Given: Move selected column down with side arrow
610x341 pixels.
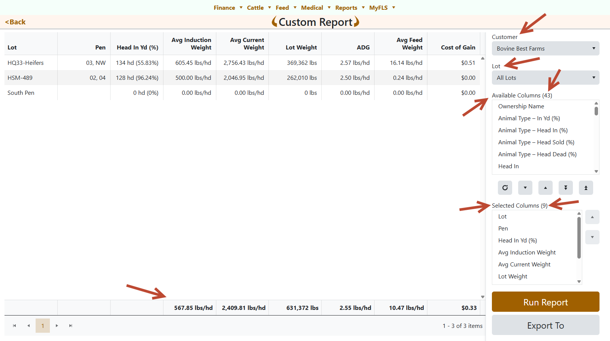Looking at the screenshot, I should click(x=592, y=237).
